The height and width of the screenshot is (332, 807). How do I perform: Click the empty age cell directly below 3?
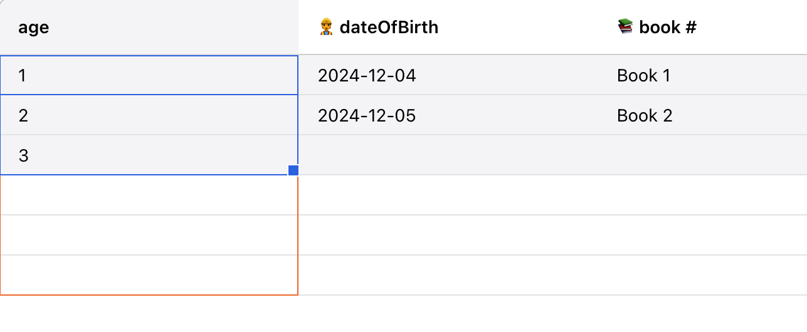tap(149, 195)
